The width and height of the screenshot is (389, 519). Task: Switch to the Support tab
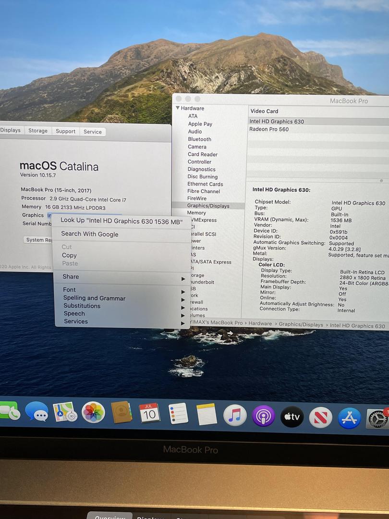(x=65, y=131)
